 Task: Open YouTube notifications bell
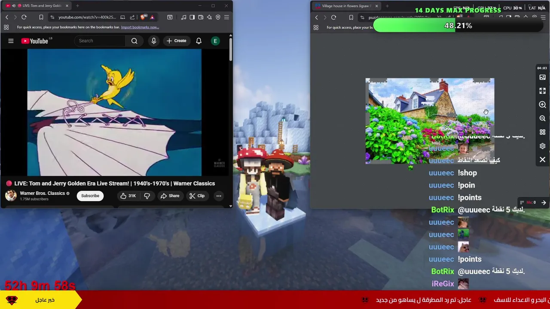199,41
